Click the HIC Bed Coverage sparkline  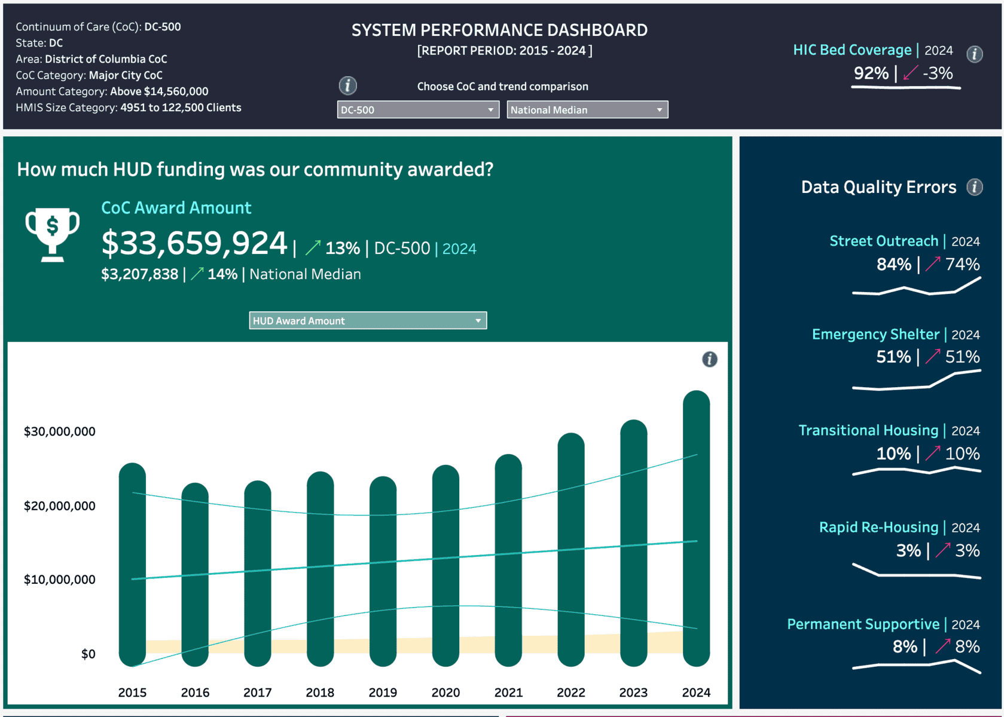point(906,88)
